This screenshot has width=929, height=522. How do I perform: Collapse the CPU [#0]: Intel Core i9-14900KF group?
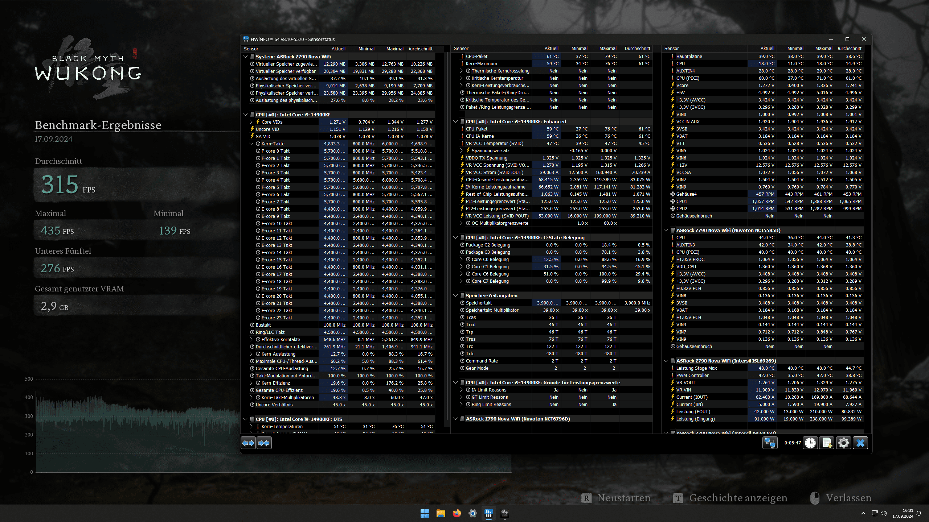(245, 115)
